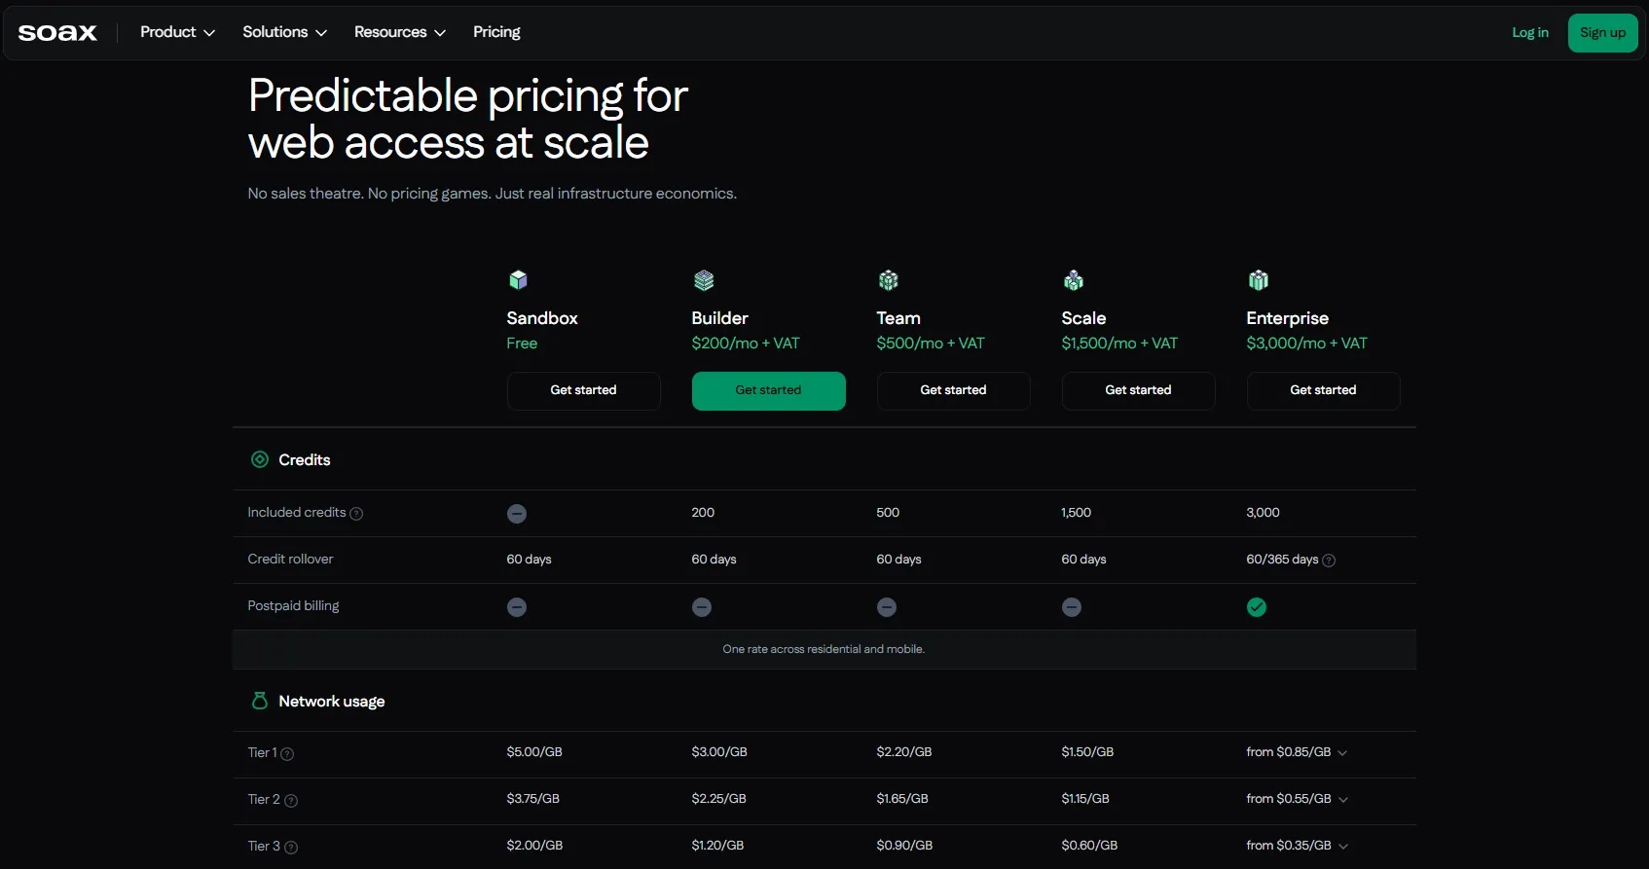This screenshot has width=1649, height=869.
Task: Click the Postpaid billing row label
Action: tap(293, 606)
